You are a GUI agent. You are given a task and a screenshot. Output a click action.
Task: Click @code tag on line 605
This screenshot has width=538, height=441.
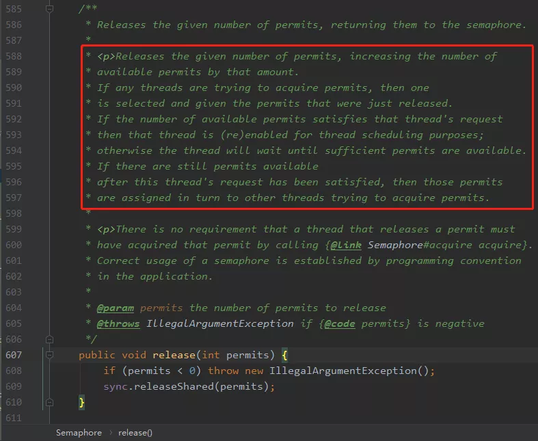coord(339,323)
